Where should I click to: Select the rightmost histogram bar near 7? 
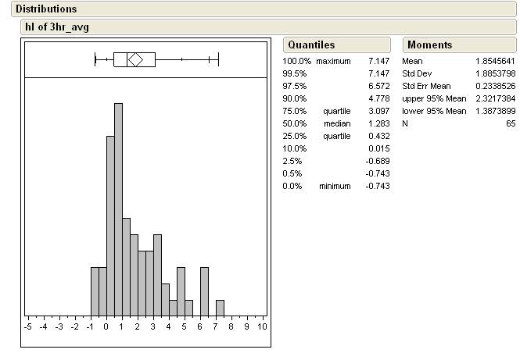pos(220,307)
